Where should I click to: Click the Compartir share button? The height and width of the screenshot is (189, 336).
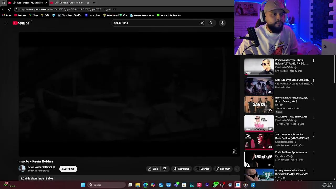click(181, 169)
